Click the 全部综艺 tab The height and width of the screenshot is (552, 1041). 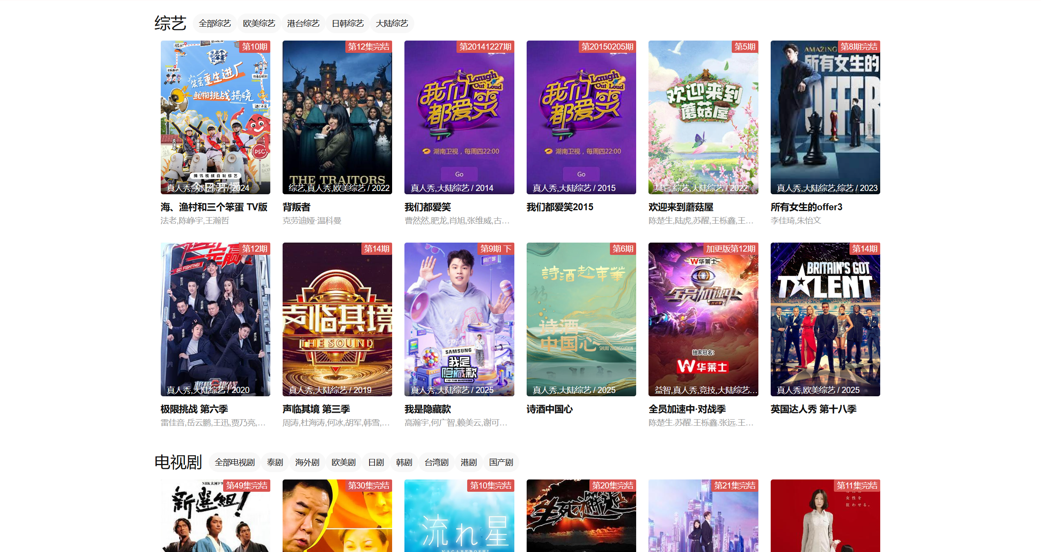tap(215, 23)
